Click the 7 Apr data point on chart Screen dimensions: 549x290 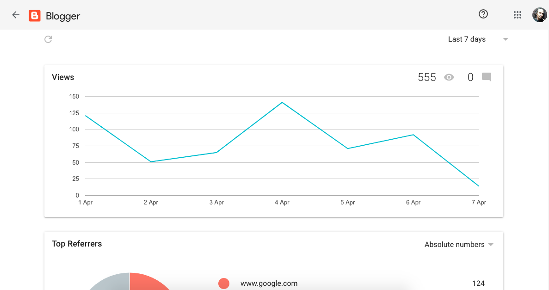click(x=479, y=186)
